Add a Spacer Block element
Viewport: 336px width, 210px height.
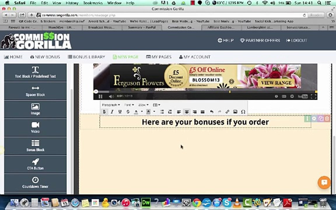pyautogui.click(x=35, y=91)
